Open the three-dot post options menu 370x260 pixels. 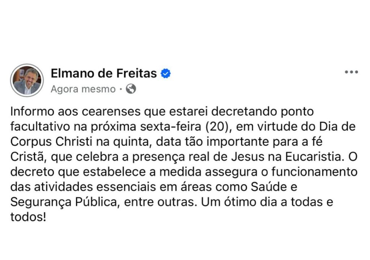351,72
